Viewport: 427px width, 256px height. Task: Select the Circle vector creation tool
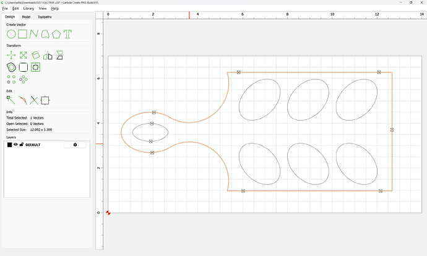tap(11, 34)
